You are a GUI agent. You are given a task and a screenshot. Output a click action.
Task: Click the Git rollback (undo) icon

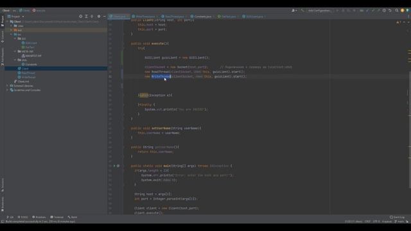coord(390,10)
